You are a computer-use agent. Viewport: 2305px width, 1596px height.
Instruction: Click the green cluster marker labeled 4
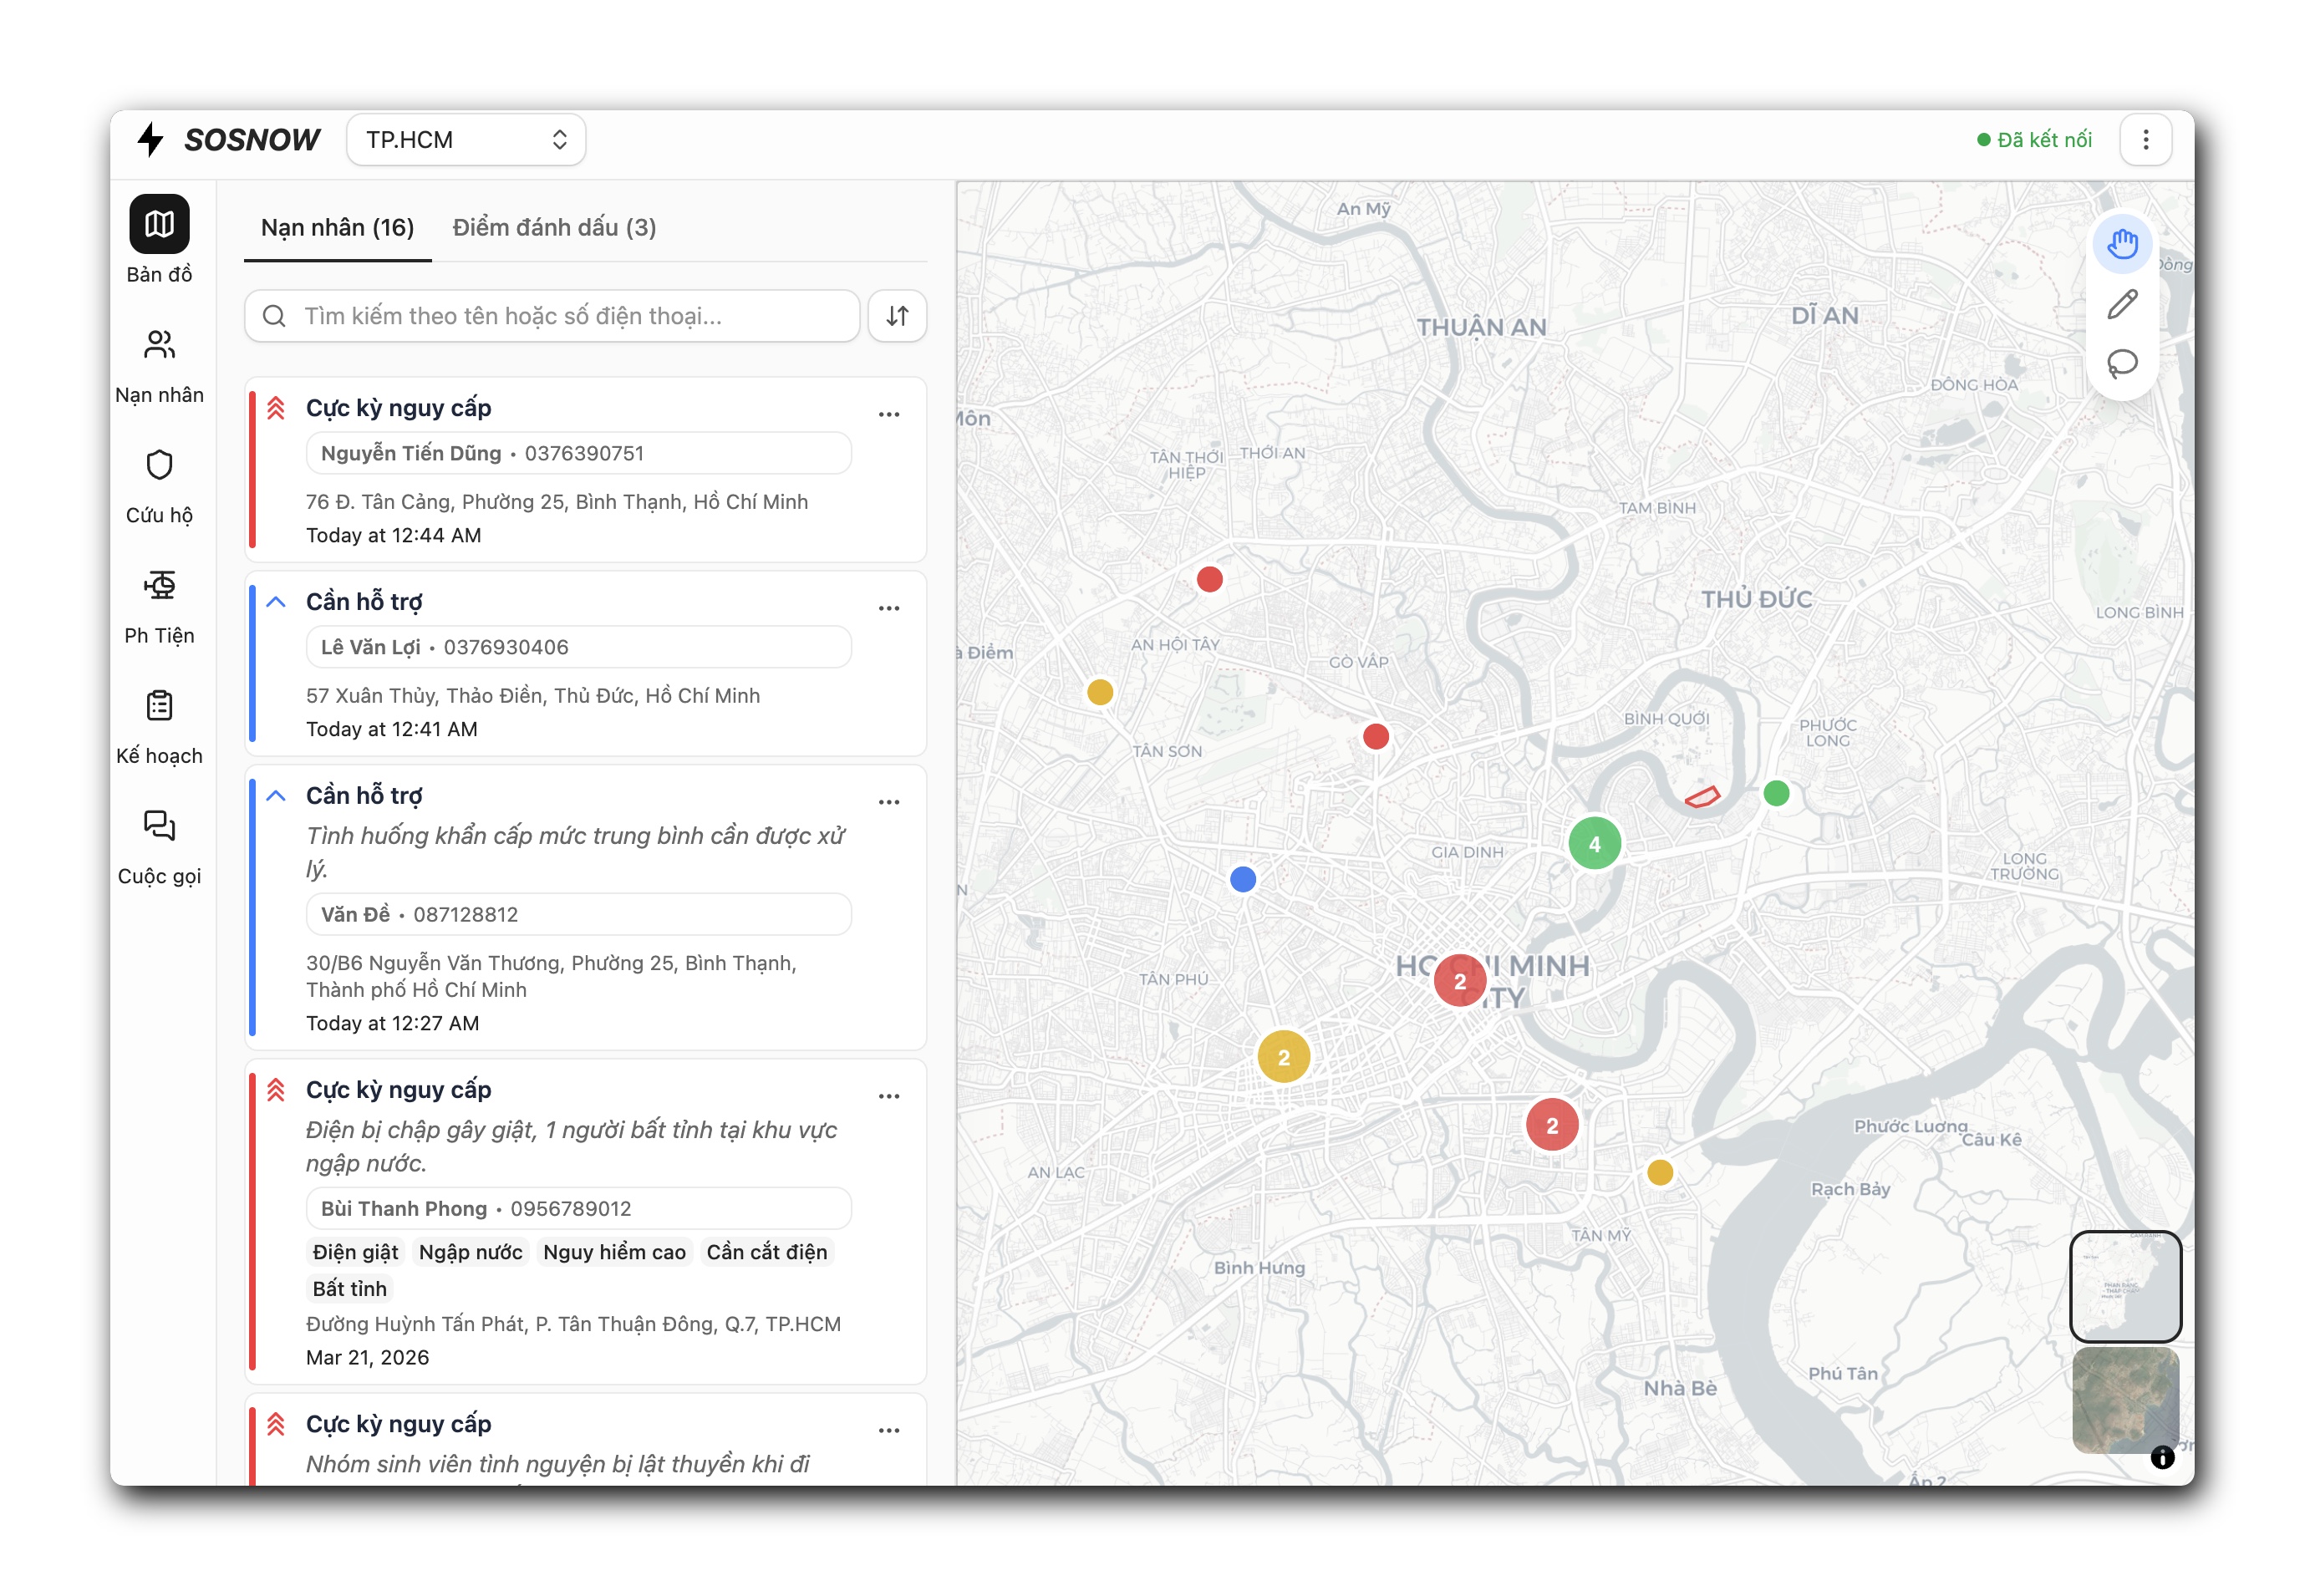1594,843
